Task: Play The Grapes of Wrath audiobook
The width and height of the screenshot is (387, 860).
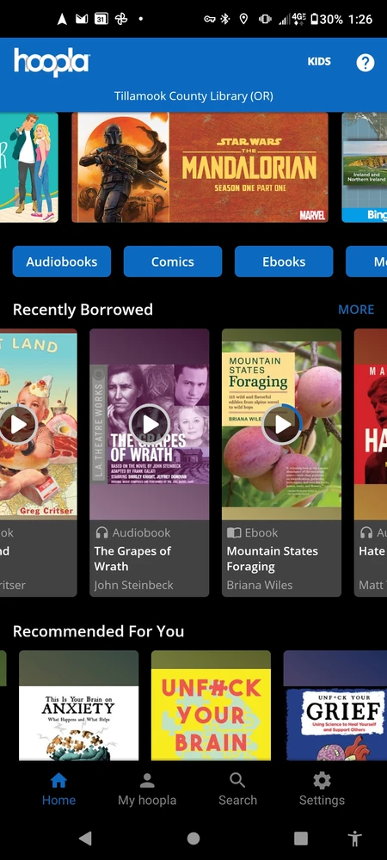Action: (x=149, y=424)
